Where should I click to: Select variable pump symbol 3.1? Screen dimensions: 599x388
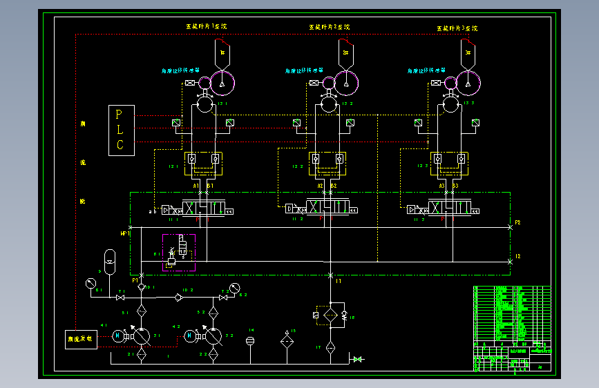(x=142, y=336)
